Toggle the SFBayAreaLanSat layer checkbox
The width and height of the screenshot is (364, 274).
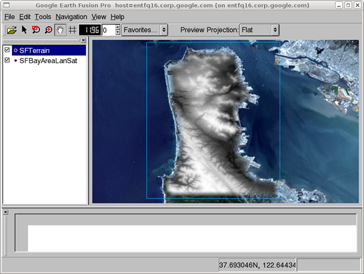point(7,61)
